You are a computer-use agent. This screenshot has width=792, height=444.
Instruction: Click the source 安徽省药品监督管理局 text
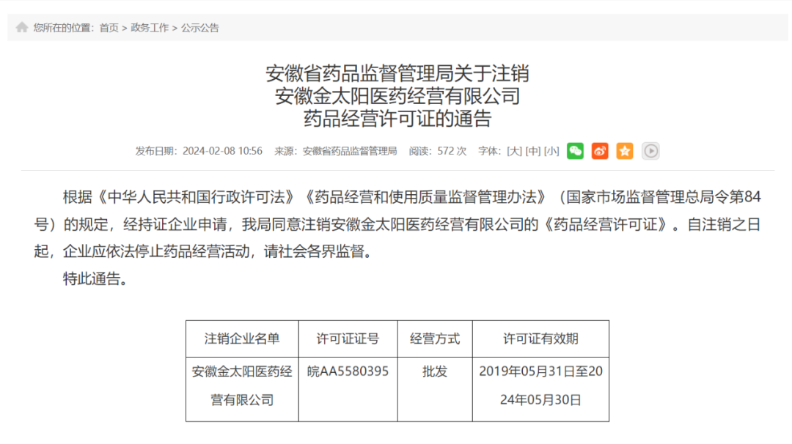click(350, 151)
